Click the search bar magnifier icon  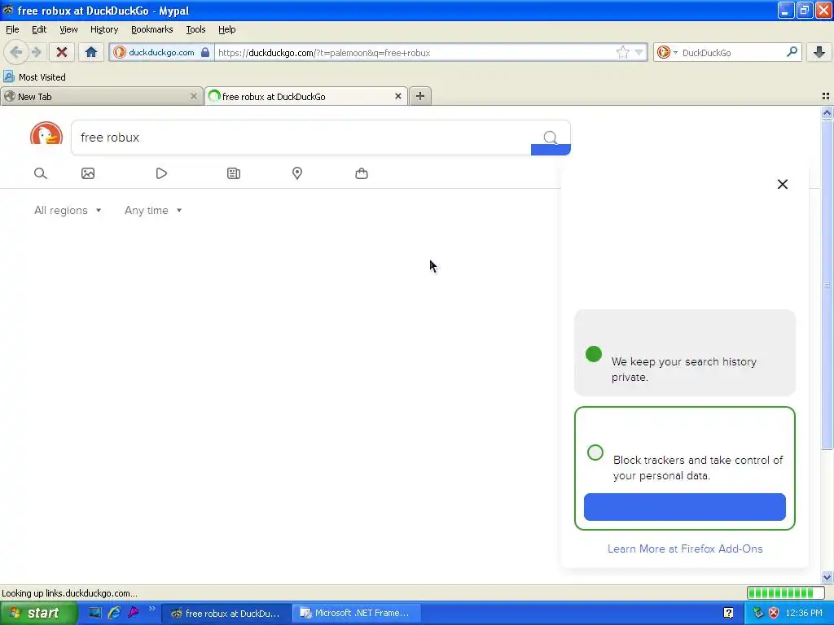point(792,51)
